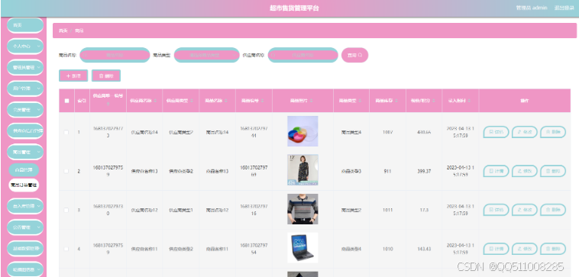Open Dell laptop photo in row 4
This screenshot has height=277, width=579.
click(x=302, y=248)
